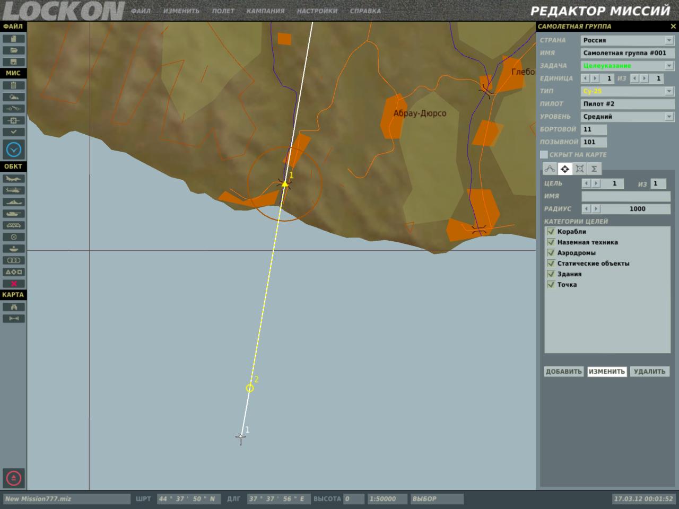Image resolution: width=679 pixels, height=509 pixels.
Task: Click the Пилот #2 name field
Action: (x=627, y=104)
